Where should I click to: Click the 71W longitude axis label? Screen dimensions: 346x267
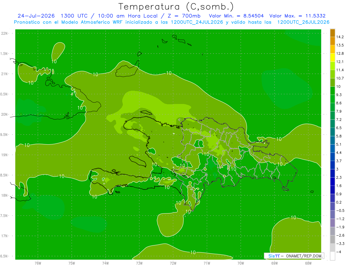(207, 263)
